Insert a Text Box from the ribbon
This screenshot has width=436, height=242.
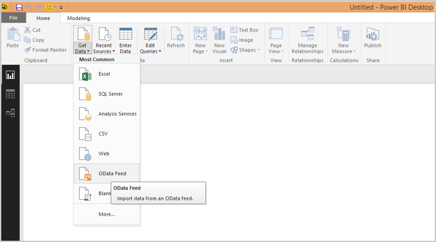coord(244,30)
